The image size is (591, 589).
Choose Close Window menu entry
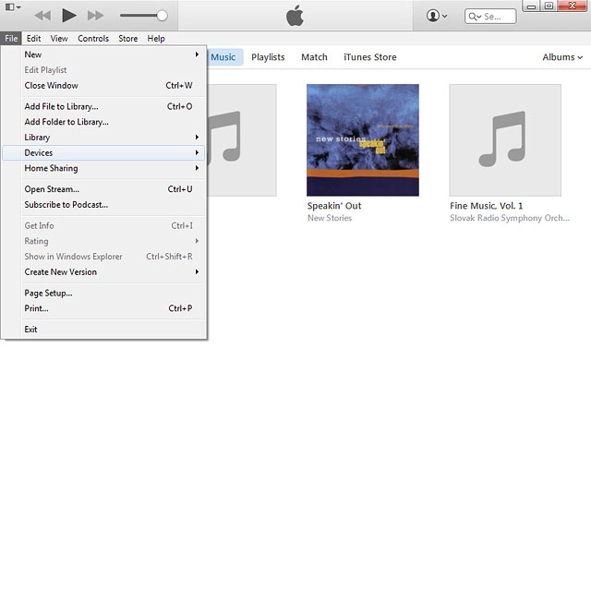click(103, 86)
